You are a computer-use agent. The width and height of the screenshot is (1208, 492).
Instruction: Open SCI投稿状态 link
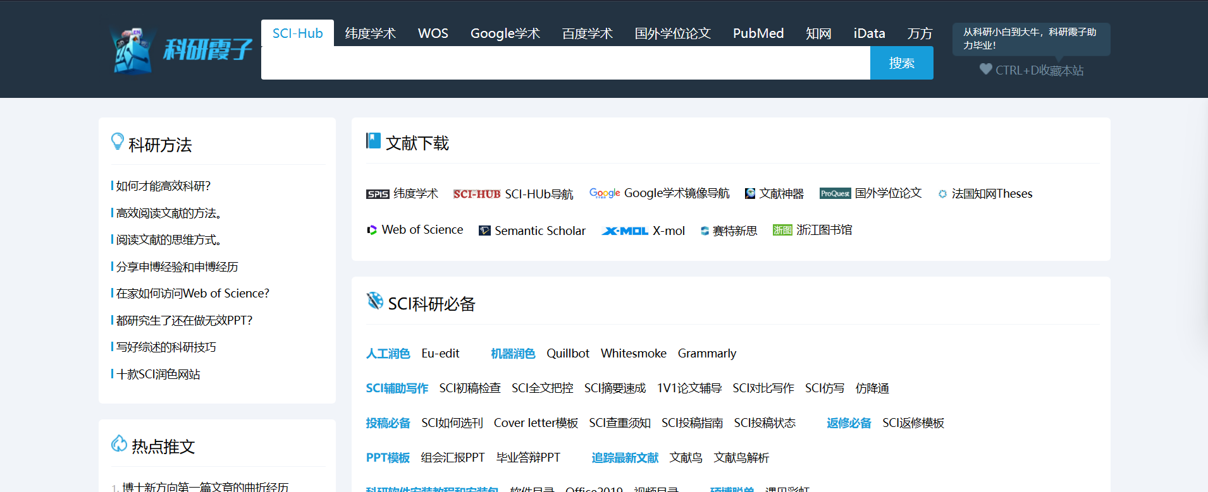(x=765, y=423)
